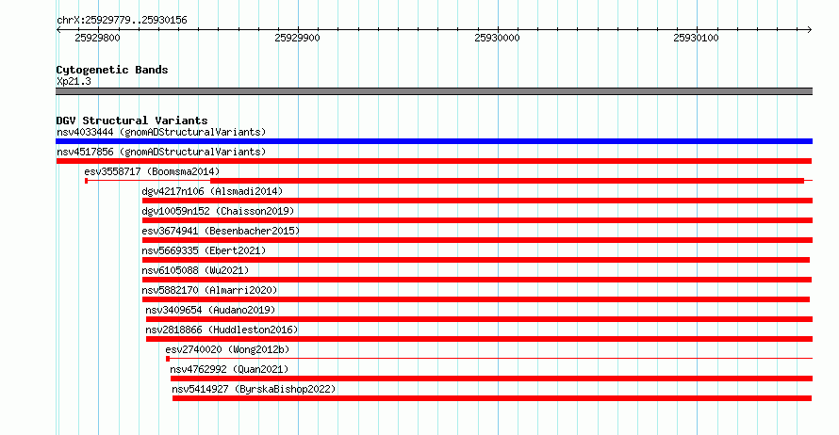Click the dgv10059n152 Chaisson2019 red bar
839x435 pixels.
click(477, 220)
